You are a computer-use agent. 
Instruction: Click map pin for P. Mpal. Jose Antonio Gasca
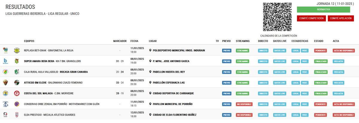[150, 61]
